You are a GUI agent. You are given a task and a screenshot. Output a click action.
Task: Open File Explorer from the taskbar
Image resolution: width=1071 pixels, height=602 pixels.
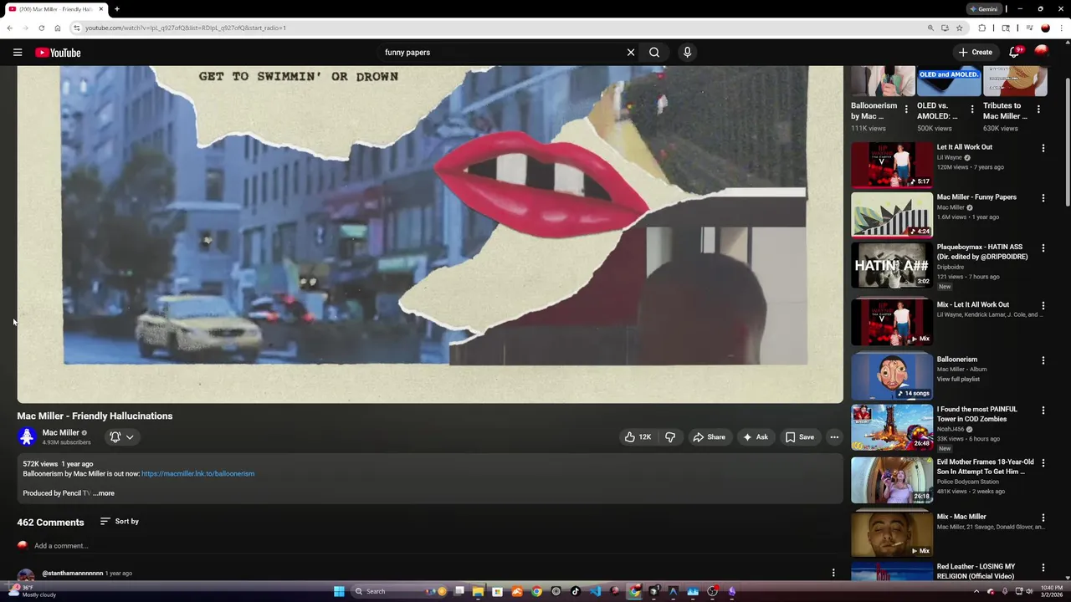[479, 591]
